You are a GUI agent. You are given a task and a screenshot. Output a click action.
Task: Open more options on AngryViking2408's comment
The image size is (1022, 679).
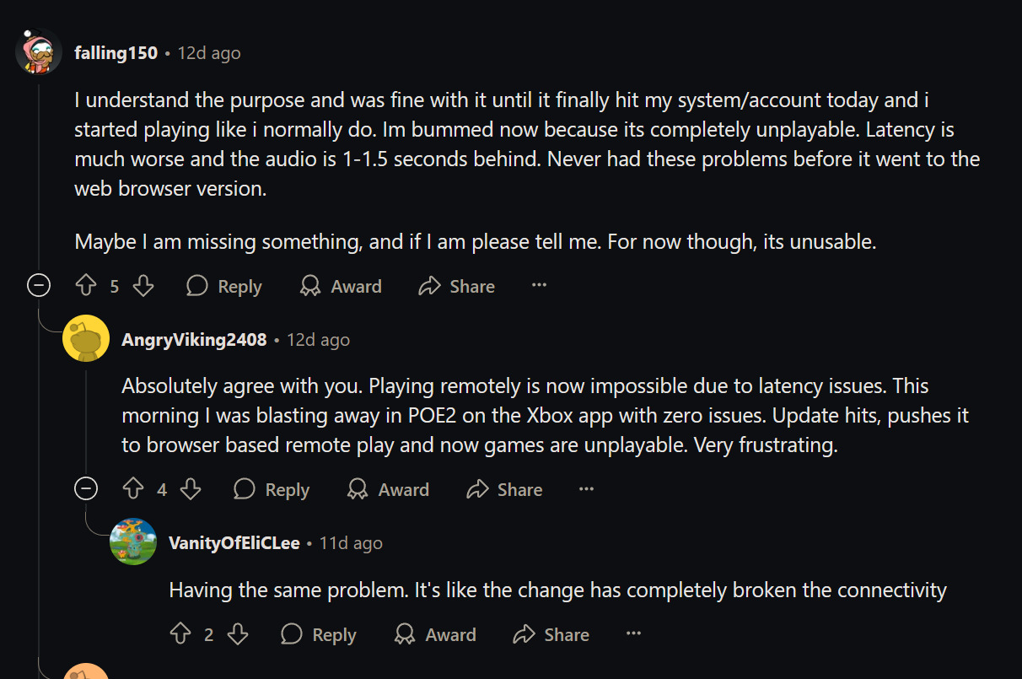point(587,489)
